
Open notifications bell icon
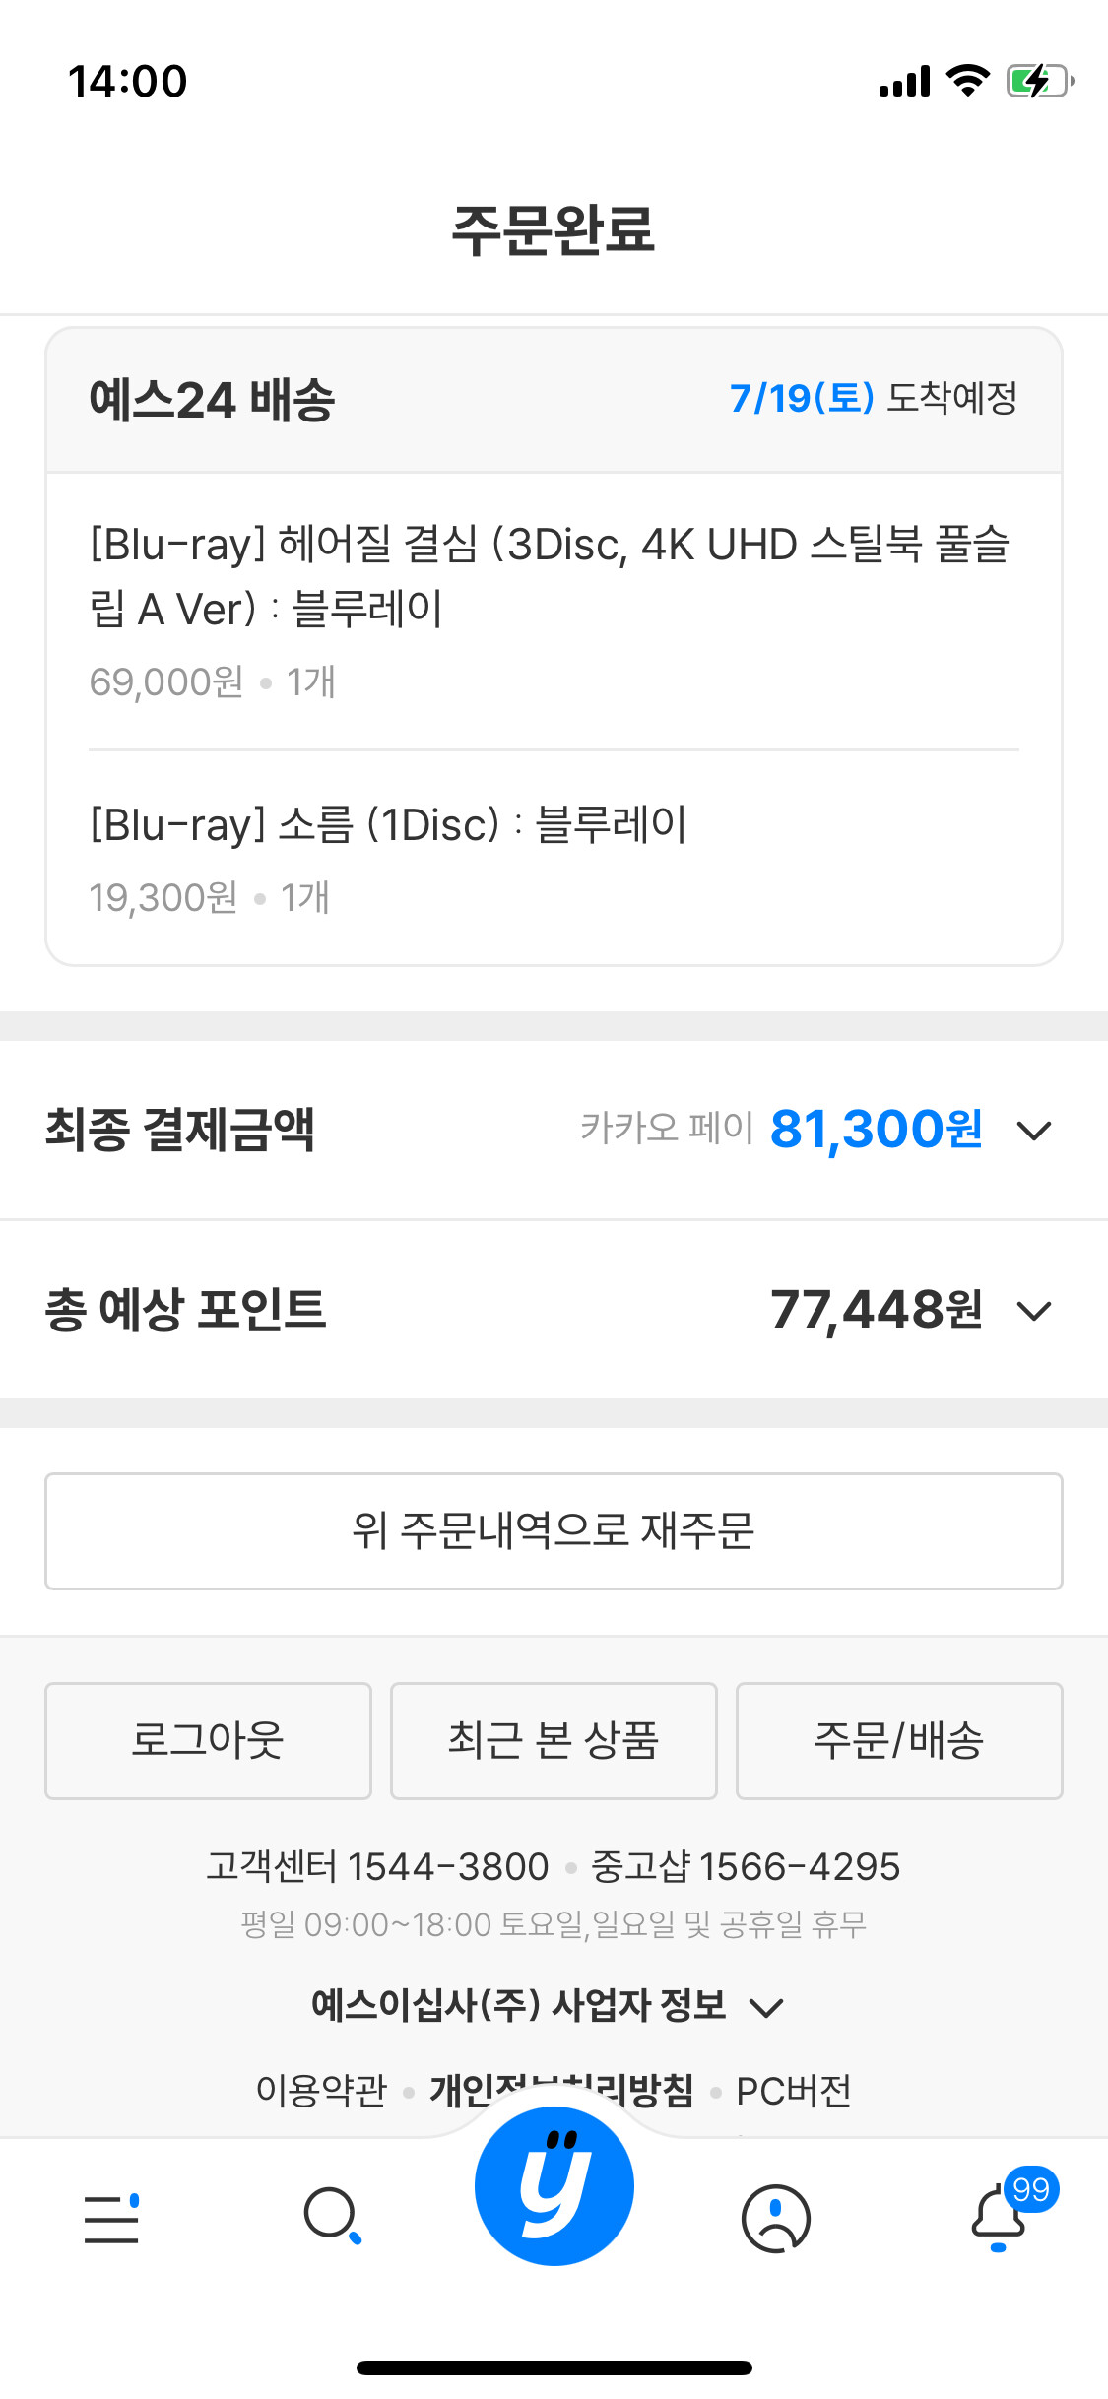(x=997, y=2221)
